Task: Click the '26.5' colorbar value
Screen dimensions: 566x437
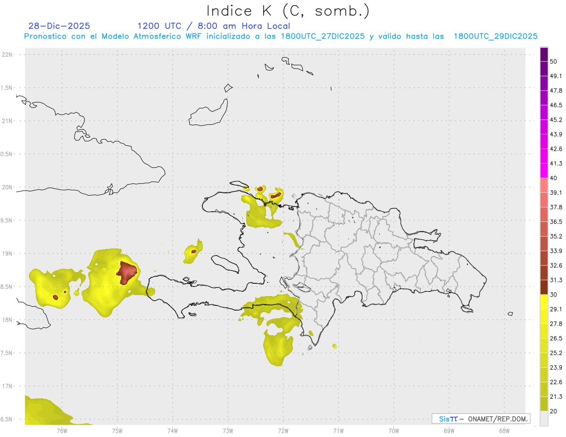Action: coord(556,338)
